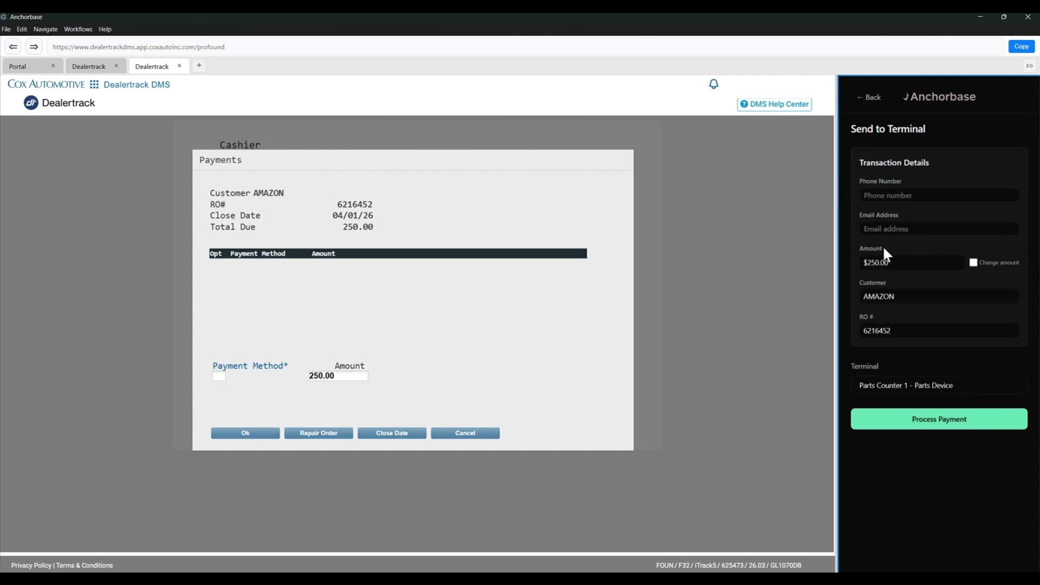This screenshot has width=1040, height=585.
Task: Minimize the Anchorbase window
Action: pos(980,17)
